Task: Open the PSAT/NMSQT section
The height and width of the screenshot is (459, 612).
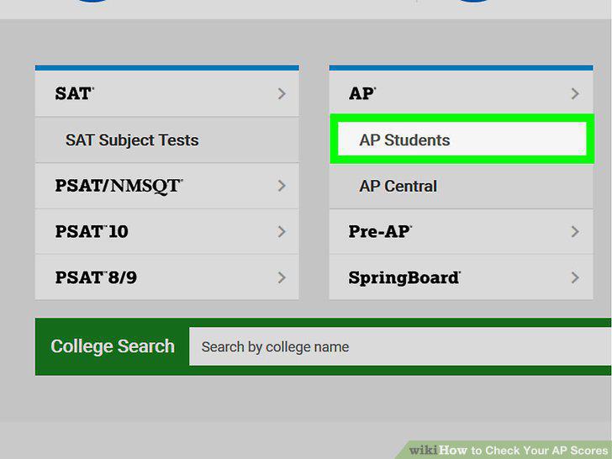Action: (167, 186)
